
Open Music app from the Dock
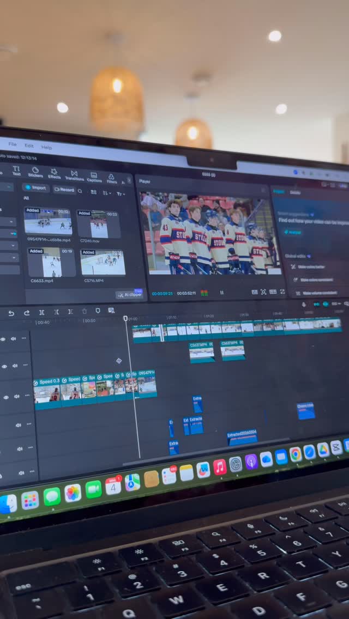click(220, 467)
